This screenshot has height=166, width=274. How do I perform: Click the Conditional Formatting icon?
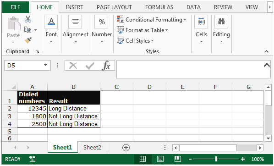(121, 19)
